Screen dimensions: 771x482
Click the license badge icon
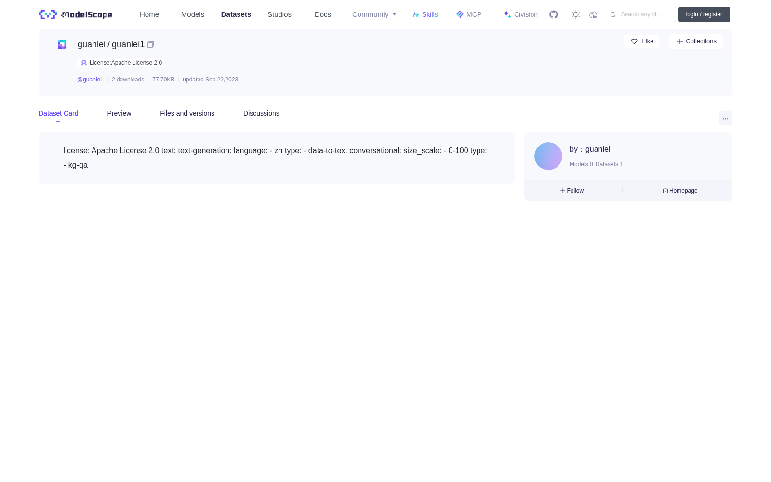[84, 63]
